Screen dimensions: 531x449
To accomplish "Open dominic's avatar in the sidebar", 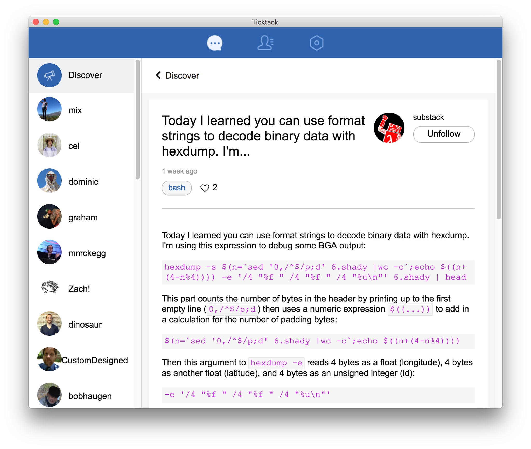I will pos(49,181).
